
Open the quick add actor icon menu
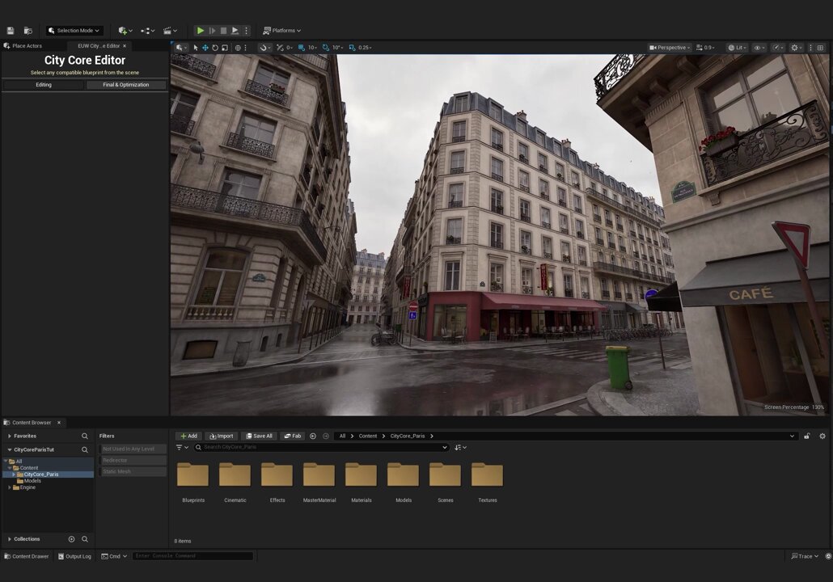point(125,31)
